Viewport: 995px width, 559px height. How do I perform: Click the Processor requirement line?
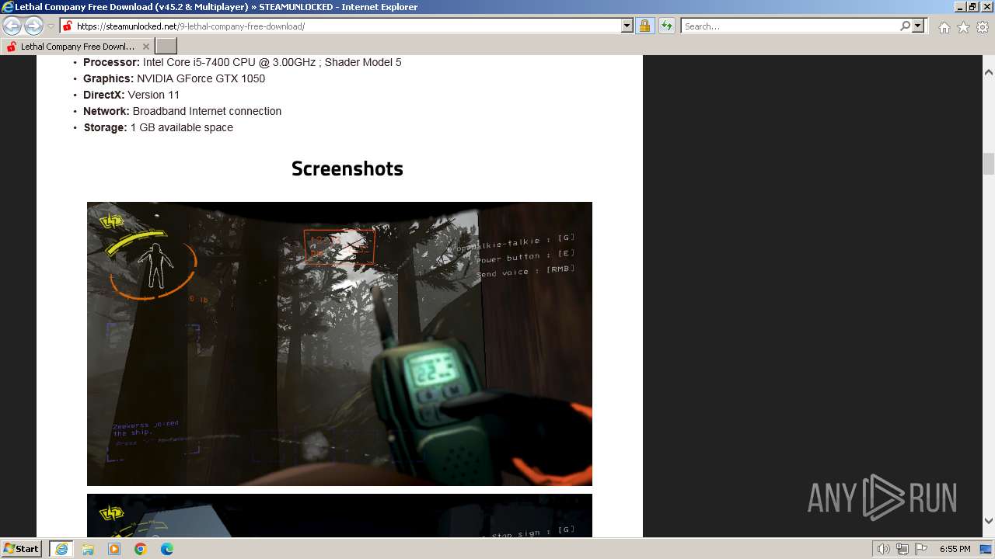(242, 62)
